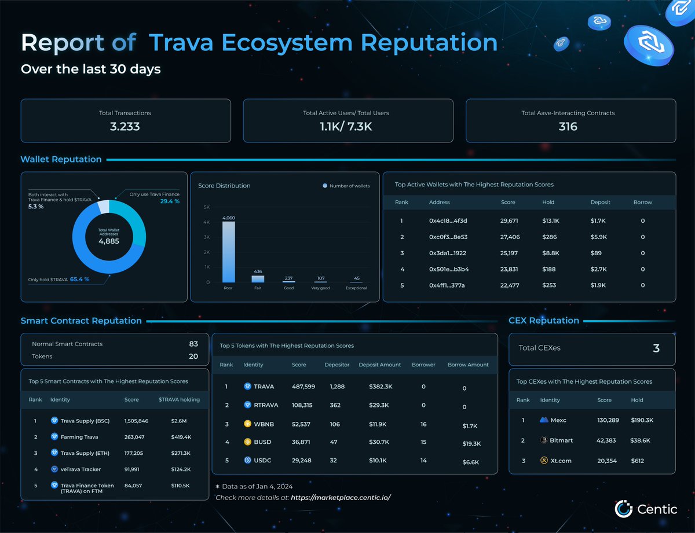Click the Exceptional category label
This screenshot has height=533, width=695.
pos(356,288)
